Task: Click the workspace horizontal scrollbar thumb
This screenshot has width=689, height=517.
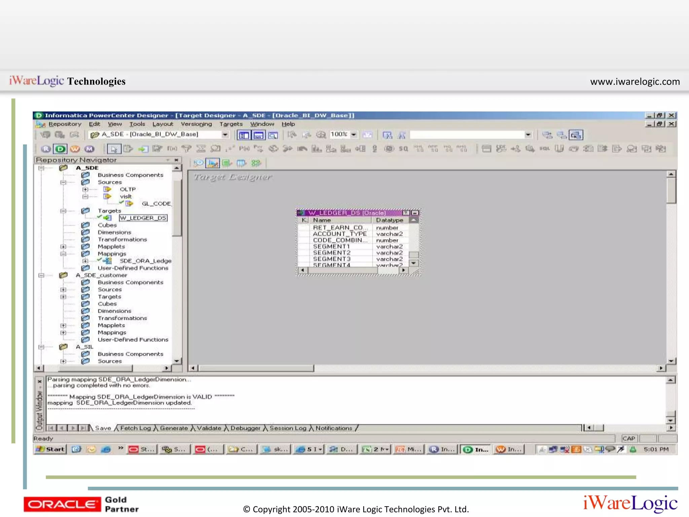Action: click(x=256, y=368)
